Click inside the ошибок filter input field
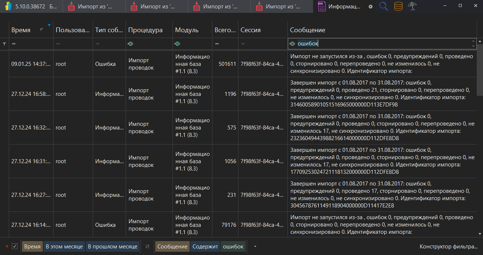The height and width of the screenshot is (255, 483). 330,44
